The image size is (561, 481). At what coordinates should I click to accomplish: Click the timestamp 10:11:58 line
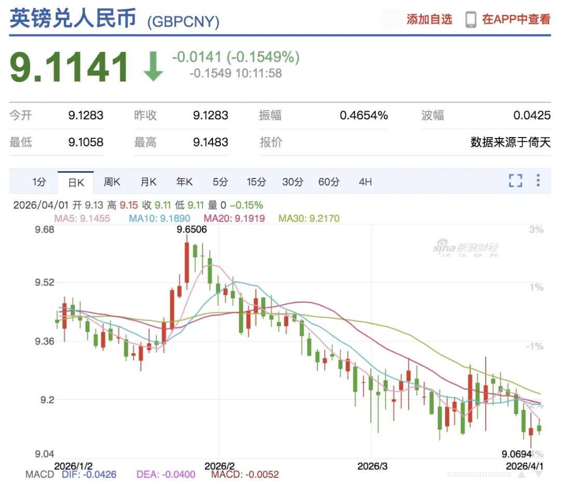pos(236,73)
